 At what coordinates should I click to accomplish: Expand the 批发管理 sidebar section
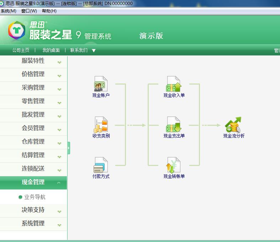click(x=33, y=115)
